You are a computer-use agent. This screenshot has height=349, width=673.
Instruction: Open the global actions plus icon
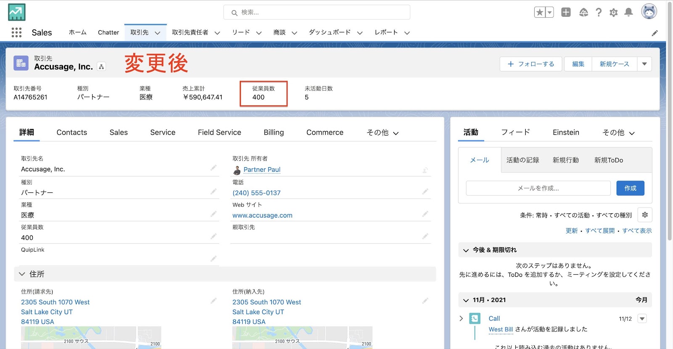coord(566,12)
